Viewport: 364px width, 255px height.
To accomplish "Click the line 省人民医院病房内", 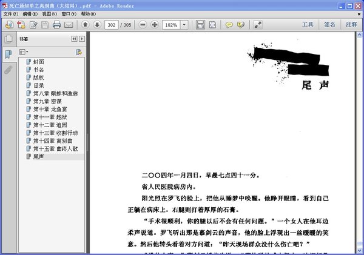I will (169, 187).
